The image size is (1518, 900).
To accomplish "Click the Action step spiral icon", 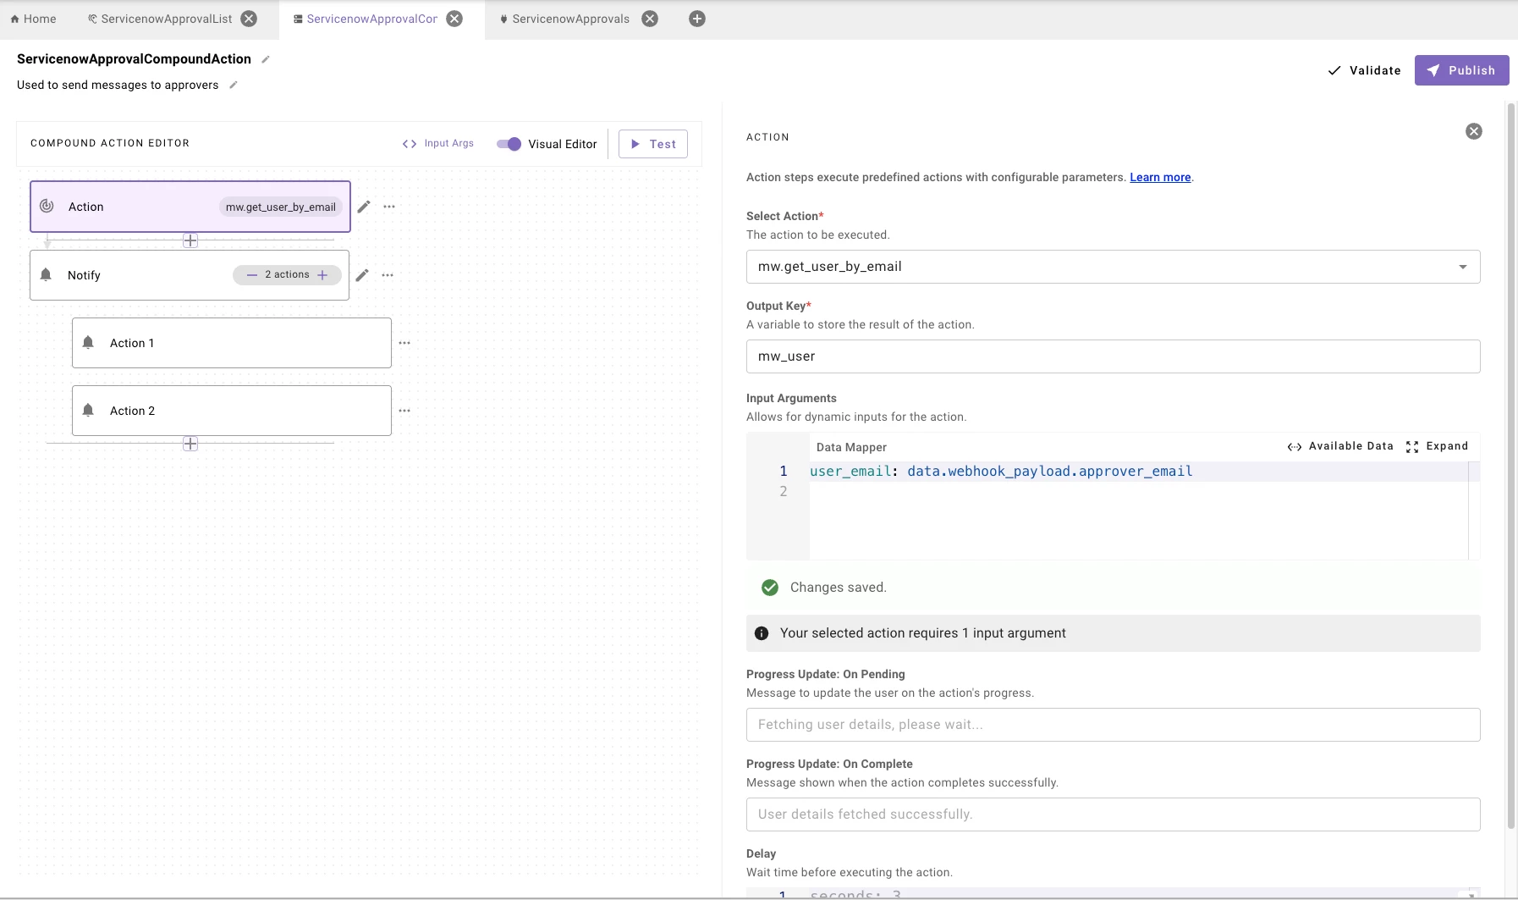I will point(47,206).
